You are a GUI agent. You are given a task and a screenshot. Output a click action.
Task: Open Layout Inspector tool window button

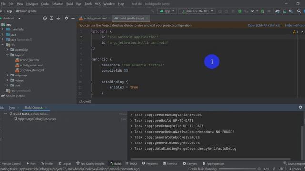point(294,164)
